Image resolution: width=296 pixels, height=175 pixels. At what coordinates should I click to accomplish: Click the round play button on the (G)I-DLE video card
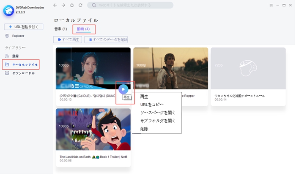[123, 89]
